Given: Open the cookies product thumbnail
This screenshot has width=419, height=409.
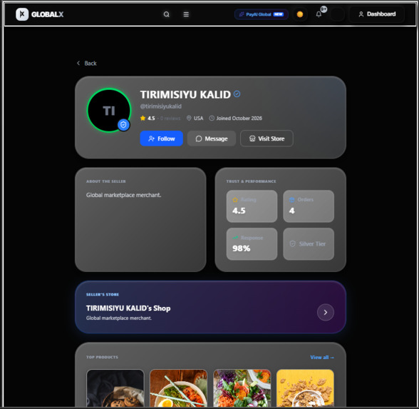Looking at the screenshot, I should [115, 388].
